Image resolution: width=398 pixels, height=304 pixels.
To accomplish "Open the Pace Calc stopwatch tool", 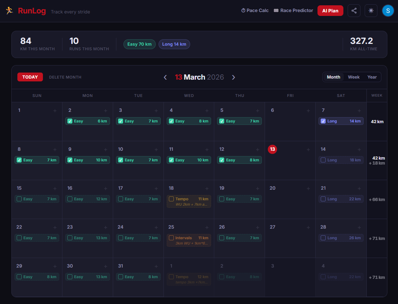I will (255, 10).
